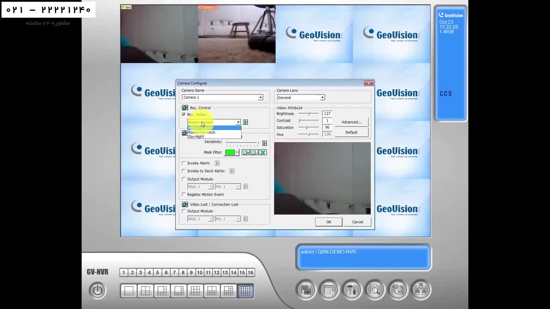Enable Output Module checkbox under Video Lost
Screen dimensions: 550x309
coord(184,211)
